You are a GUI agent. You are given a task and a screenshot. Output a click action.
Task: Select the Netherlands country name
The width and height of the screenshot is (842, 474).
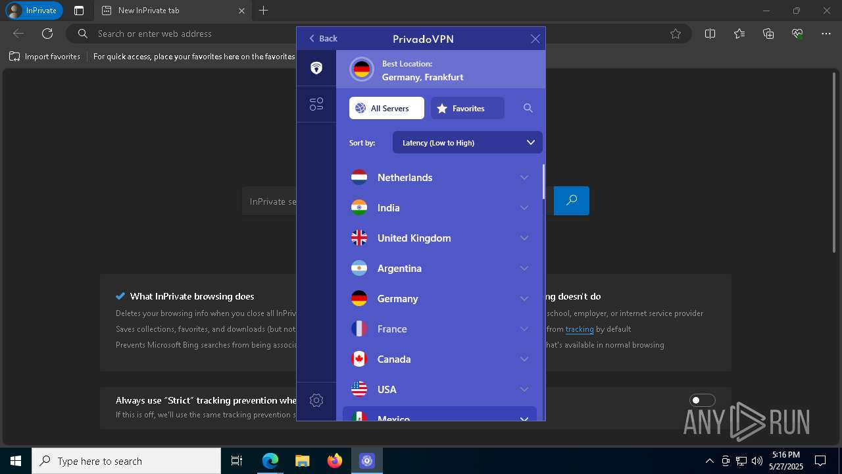click(x=405, y=177)
